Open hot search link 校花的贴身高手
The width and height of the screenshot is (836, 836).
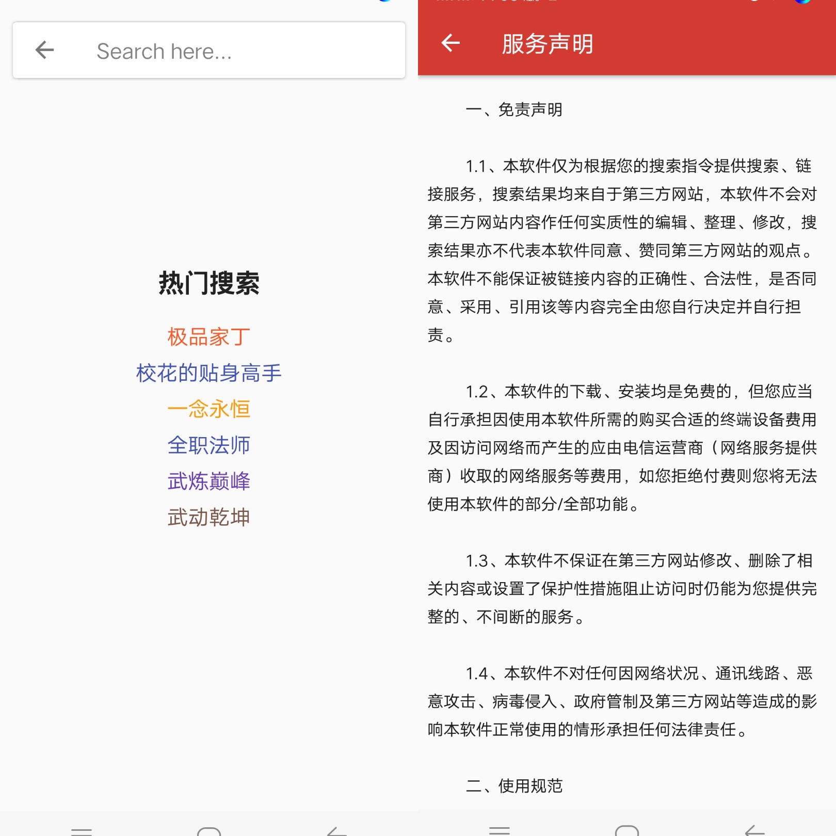[x=208, y=372]
